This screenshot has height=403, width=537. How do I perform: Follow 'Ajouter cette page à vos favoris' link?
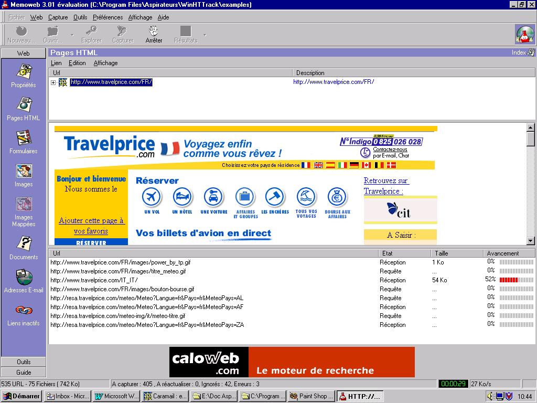tap(91, 226)
